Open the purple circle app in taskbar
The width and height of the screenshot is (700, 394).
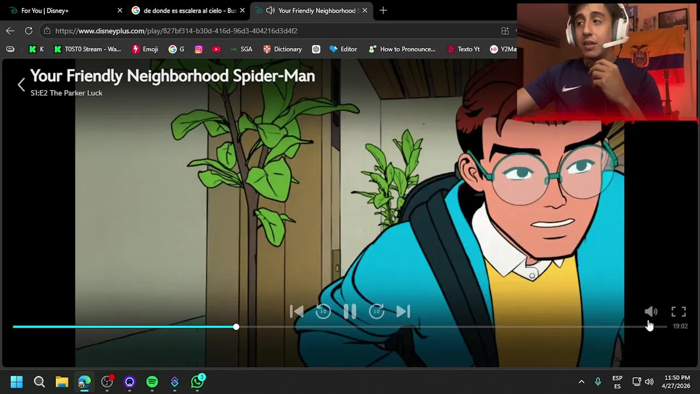click(x=130, y=382)
